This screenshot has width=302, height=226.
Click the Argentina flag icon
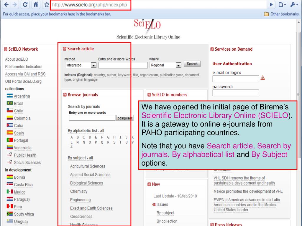(x=10, y=96)
